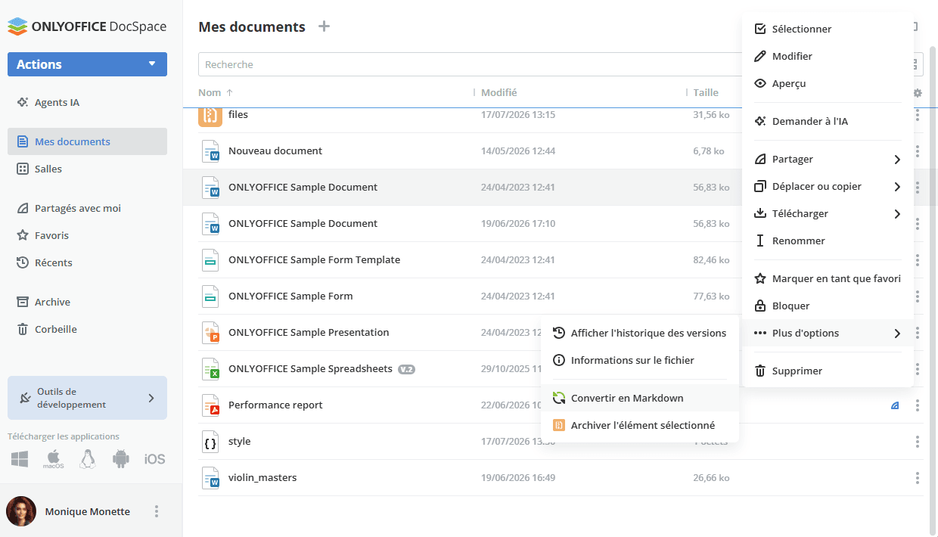Viewport: 938px width, 537px height.
Task: Choose Demander à l'IA menu item
Action: pyautogui.click(x=828, y=121)
